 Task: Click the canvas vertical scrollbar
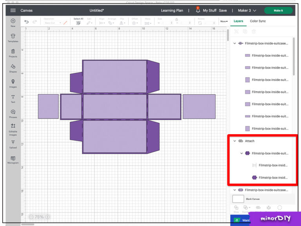[228, 35]
